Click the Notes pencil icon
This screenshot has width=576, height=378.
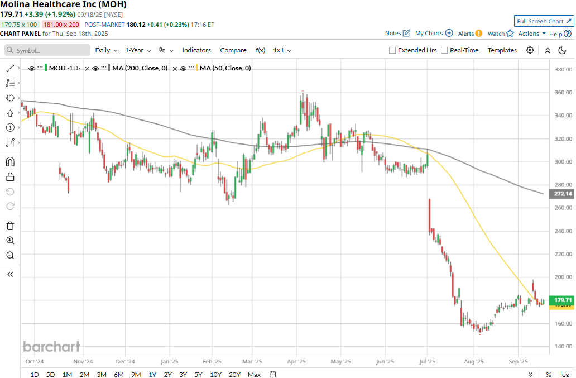406,33
